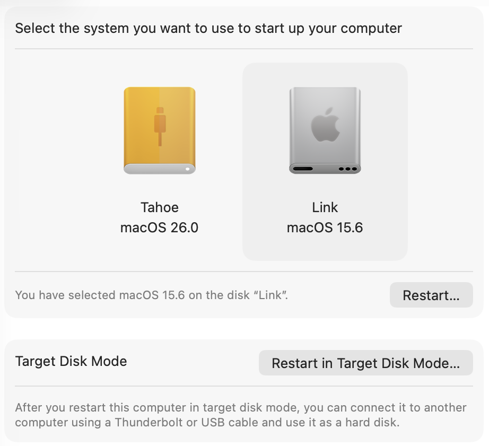Image resolution: width=489 pixels, height=446 pixels.
Task: Click the macOS 26.0 version label
Action: 159,228
